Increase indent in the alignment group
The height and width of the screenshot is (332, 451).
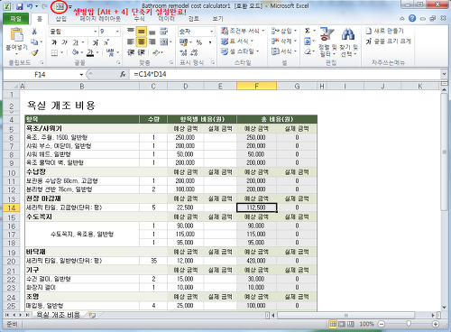click(141, 52)
